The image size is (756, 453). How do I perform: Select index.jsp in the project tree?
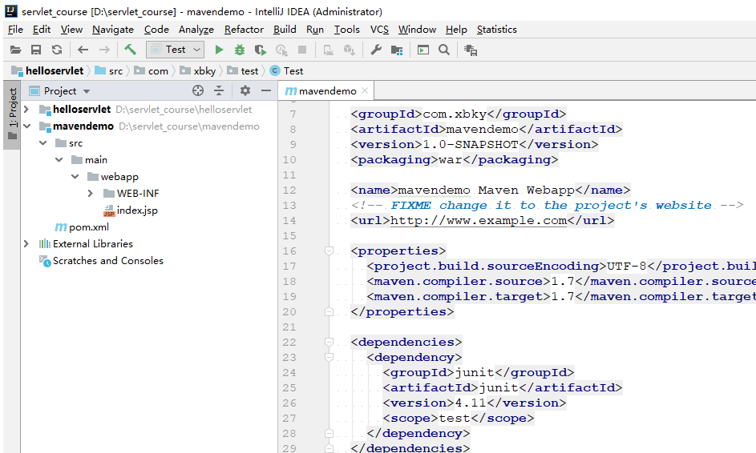[137, 210]
